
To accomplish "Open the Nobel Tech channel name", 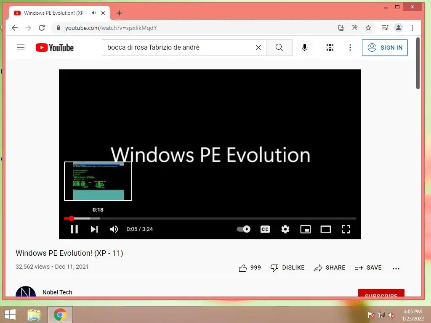I will point(57,292).
